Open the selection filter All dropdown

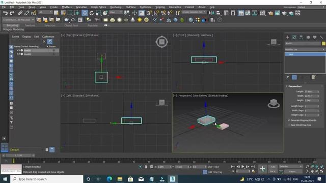45,12
